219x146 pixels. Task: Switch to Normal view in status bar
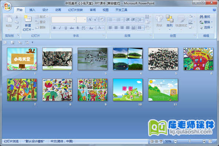[152, 141]
